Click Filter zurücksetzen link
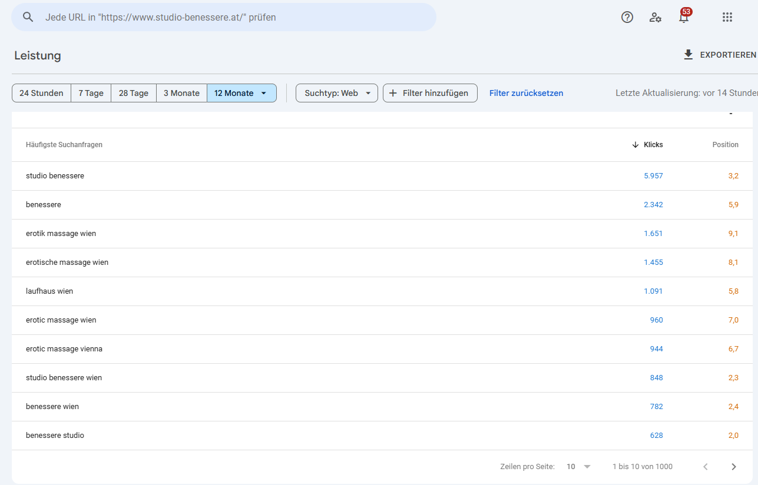The image size is (758, 485). click(526, 93)
